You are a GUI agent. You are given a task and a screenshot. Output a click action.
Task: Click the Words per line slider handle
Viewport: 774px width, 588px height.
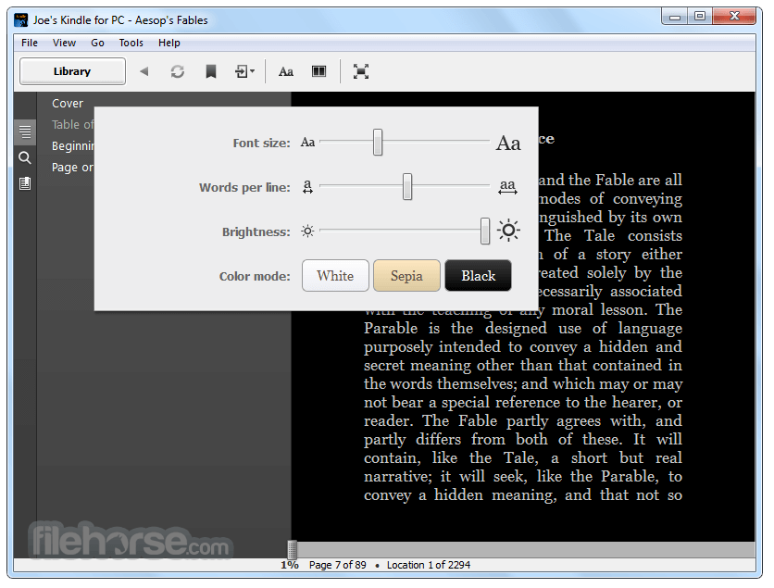tap(407, 187)
